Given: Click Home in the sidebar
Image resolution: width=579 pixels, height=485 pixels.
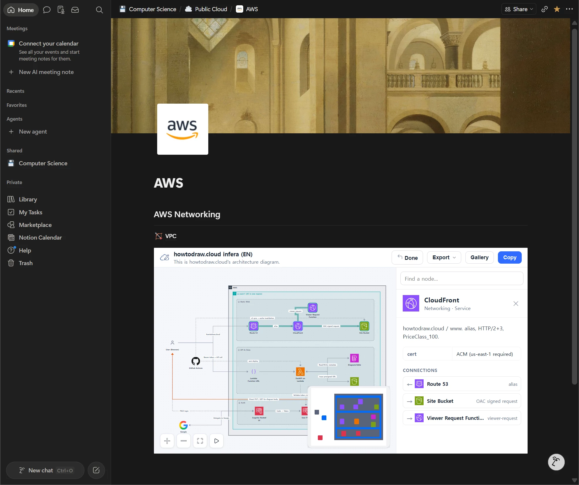Looking at the screenshot, I should coord(21,10).
